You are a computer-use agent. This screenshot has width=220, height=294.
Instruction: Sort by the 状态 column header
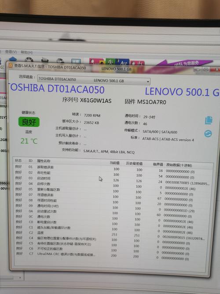tap(18, 160)
